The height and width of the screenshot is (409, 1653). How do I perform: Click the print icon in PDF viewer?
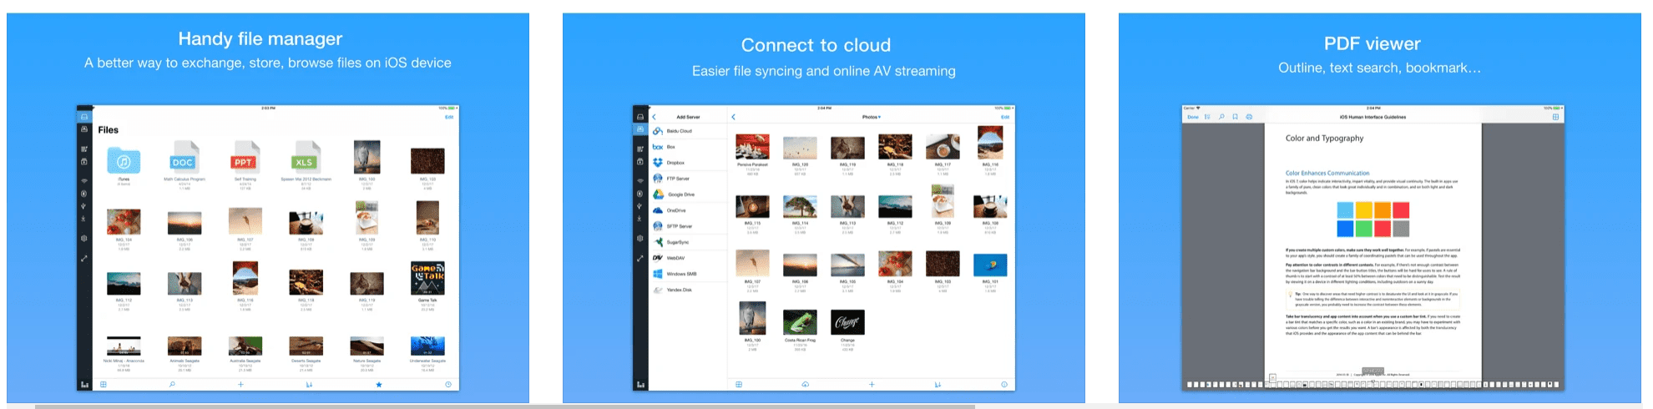1249,117
